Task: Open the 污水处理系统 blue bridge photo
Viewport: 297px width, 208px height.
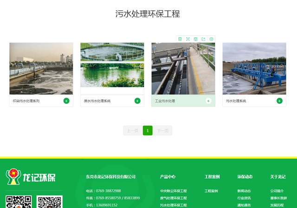Action: pyautogui.click(x=254, y=68)
